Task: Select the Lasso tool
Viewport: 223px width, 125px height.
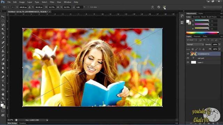Action: (x=3, y=25)
